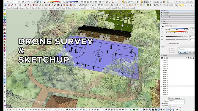Click the toolbar Show/Hide Shadows icon
This screenshot has width=198, height=111.
[45, 2]
